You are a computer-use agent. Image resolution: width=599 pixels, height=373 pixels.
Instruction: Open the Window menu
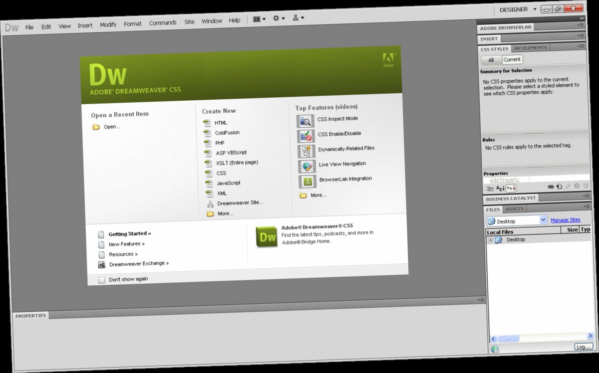click(x=212, y=21)
